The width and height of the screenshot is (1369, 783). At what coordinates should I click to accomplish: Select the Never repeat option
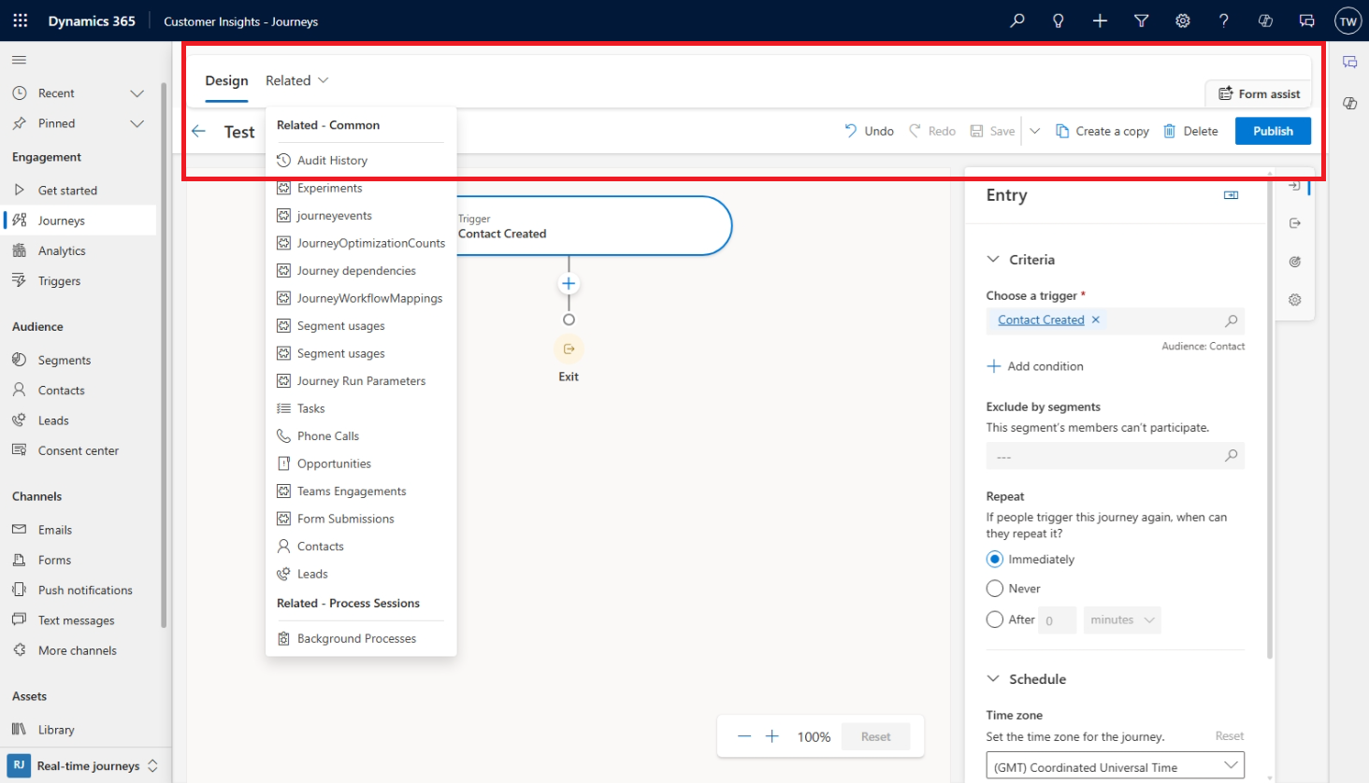click(995, 589)
